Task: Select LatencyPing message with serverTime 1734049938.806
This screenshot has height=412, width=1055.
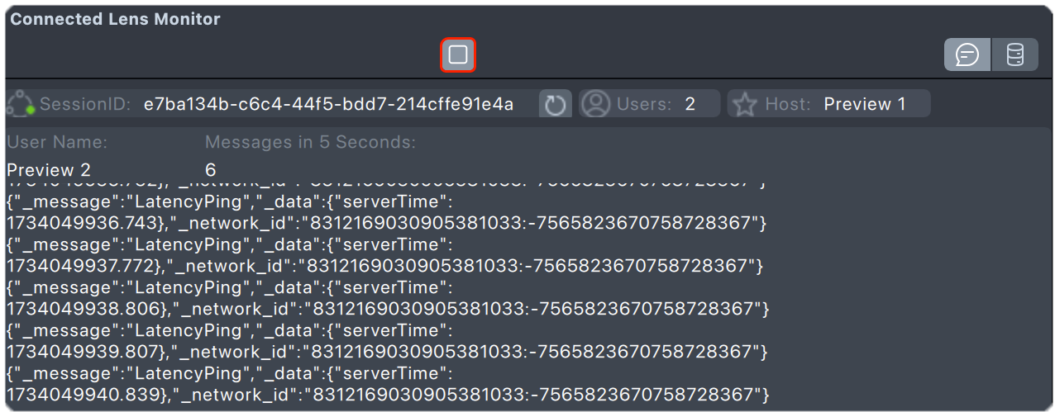Action: click(386, 298)
